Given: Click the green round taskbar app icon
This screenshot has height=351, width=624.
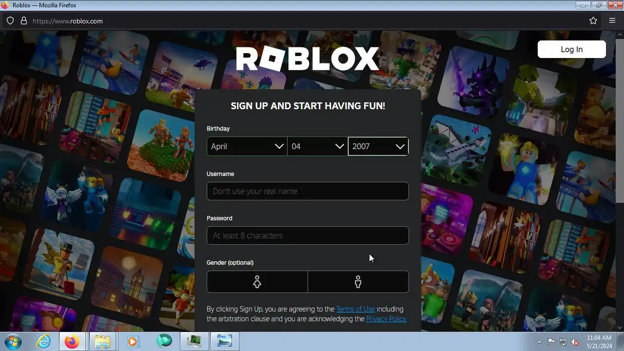Looking at the screenshot, I should (164, 341).
